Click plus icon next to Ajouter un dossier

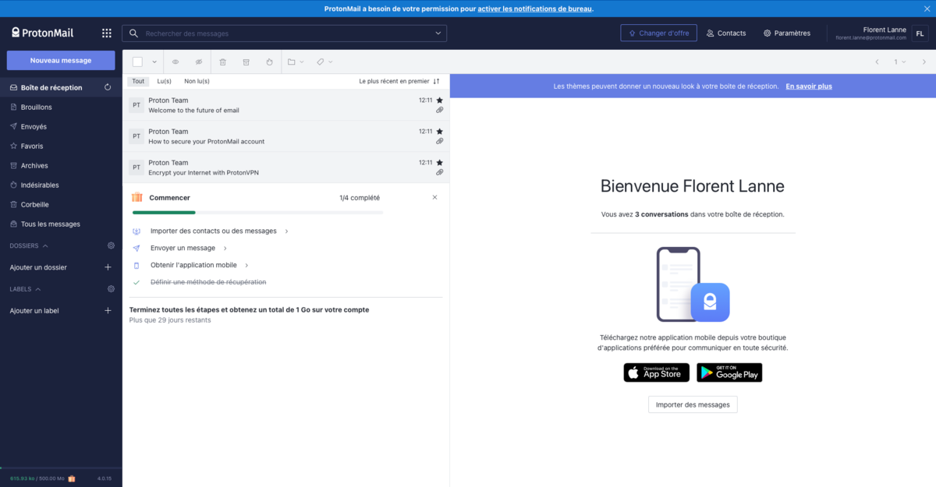(108, 267)
